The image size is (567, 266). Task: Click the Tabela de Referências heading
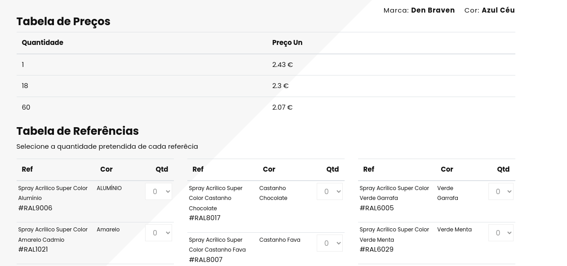[x=77, y=131]
